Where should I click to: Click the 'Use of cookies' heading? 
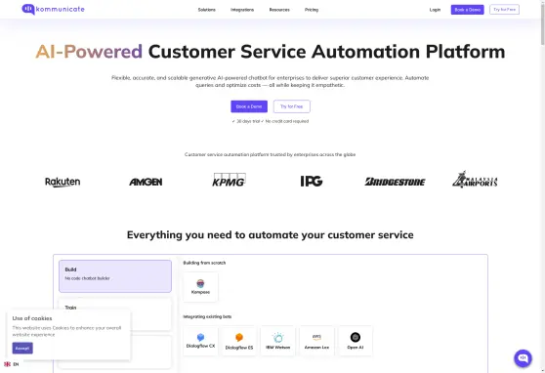(x=32, y=318)
